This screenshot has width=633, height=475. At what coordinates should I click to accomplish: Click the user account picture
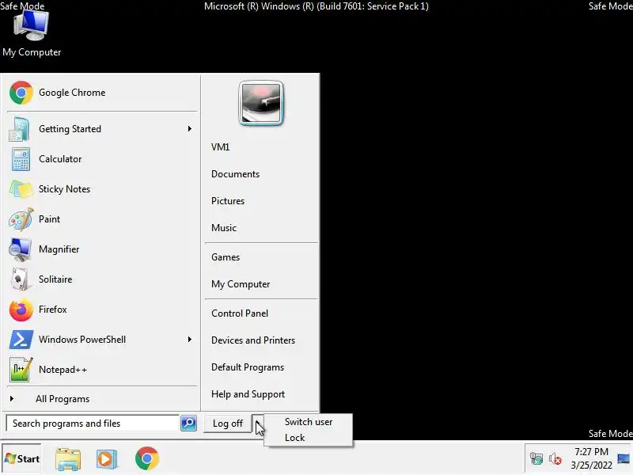point(261,104)
